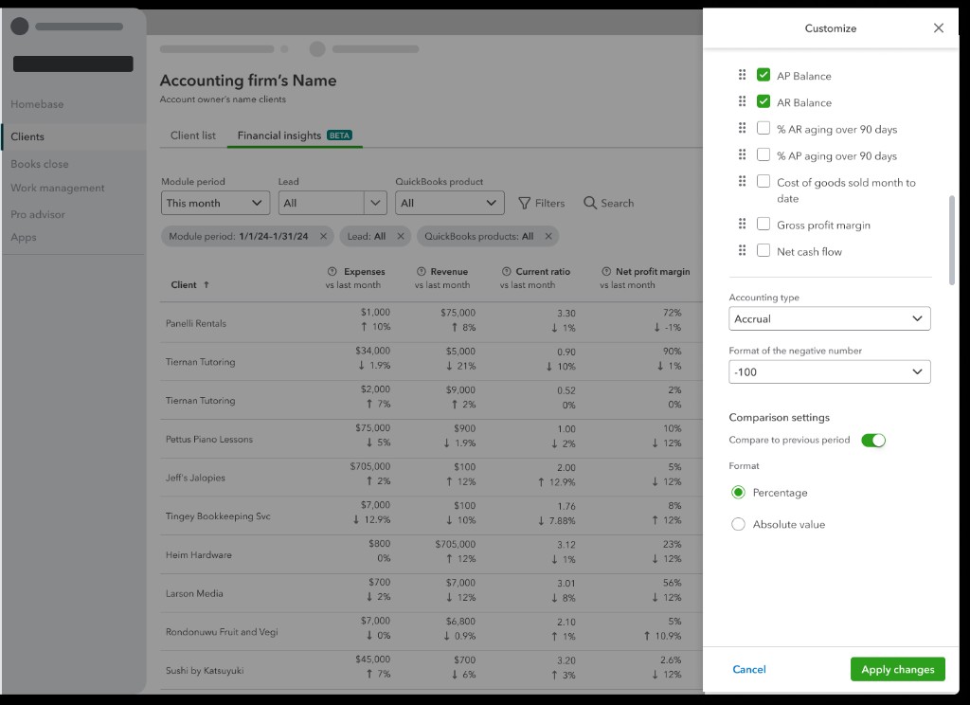
Task: Click the Search magnifier icon
Action: (x=590, y=203)
